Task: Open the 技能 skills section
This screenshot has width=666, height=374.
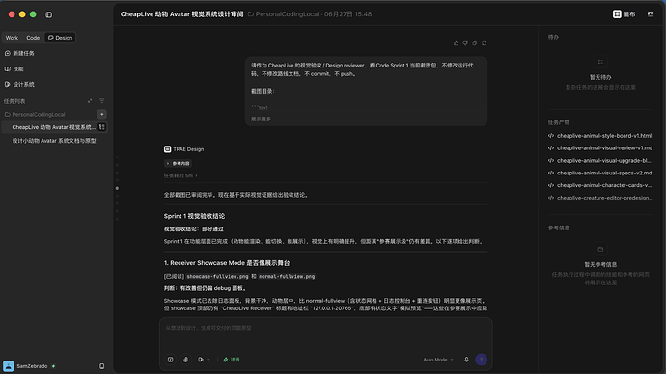Action: [14, 68]
